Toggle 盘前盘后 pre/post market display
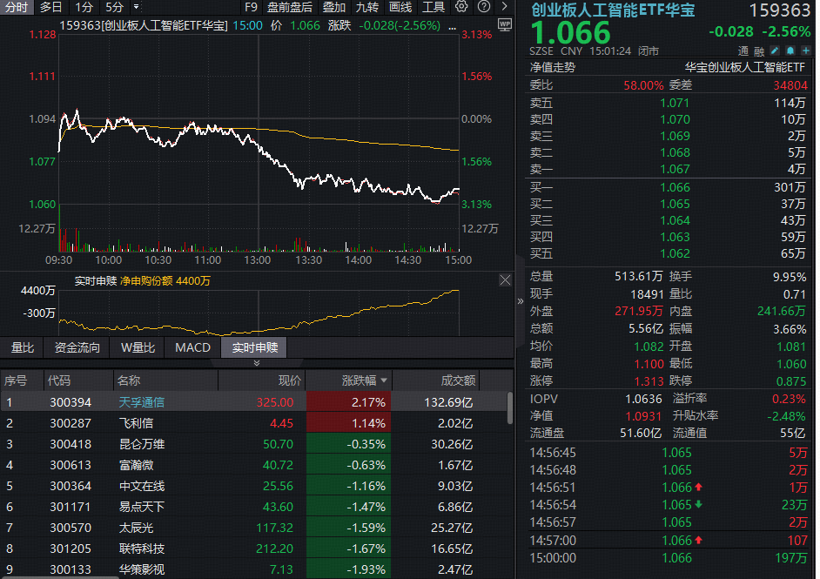 coord(290,7)
